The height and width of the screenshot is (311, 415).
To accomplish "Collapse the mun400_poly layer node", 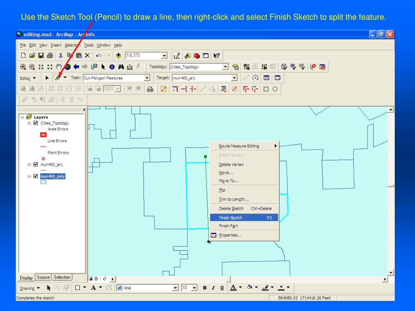I will (x=29, y=176).
